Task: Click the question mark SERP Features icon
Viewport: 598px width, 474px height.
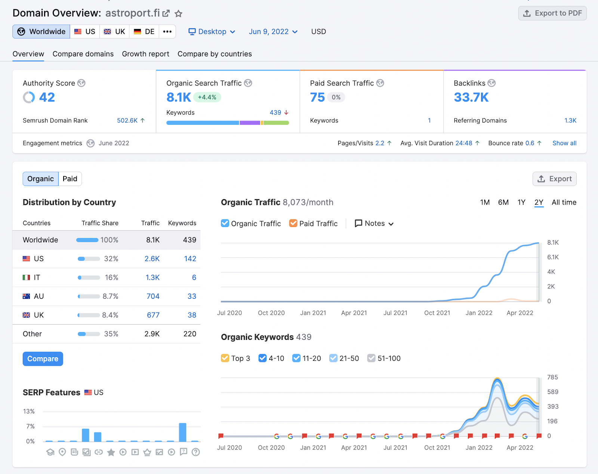Action: click(195, 452)
